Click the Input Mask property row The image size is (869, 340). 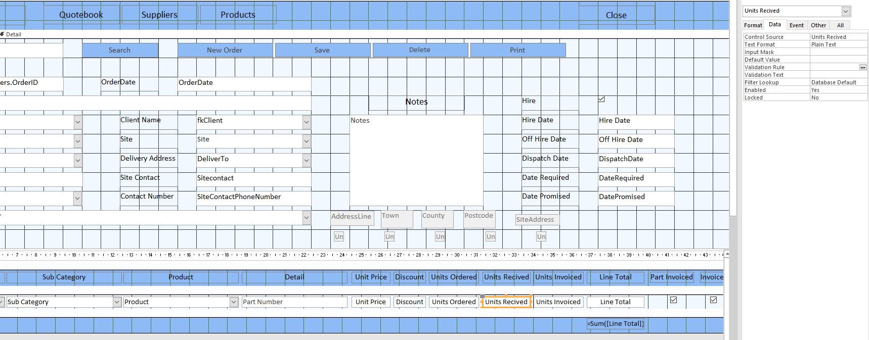coord(805,52)
